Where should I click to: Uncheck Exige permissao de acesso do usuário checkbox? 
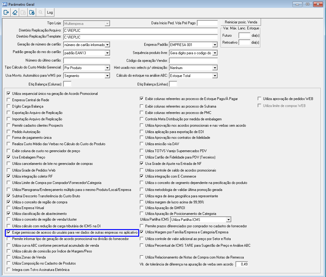[9, 232]
